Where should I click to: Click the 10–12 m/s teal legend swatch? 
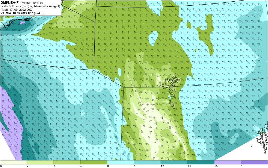147,162
